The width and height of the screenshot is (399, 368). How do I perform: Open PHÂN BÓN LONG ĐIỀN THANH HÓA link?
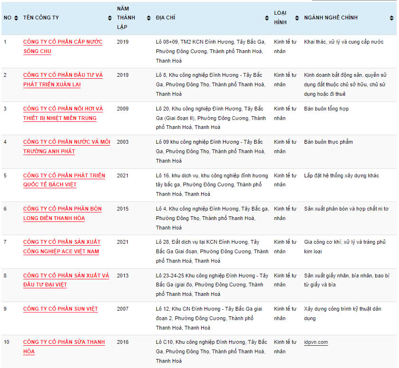(x=62, y=213)
